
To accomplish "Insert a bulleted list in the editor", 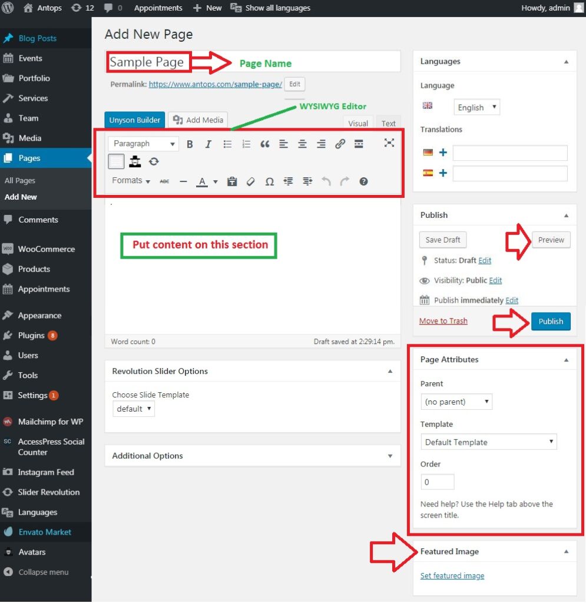I will click(227, 143).
